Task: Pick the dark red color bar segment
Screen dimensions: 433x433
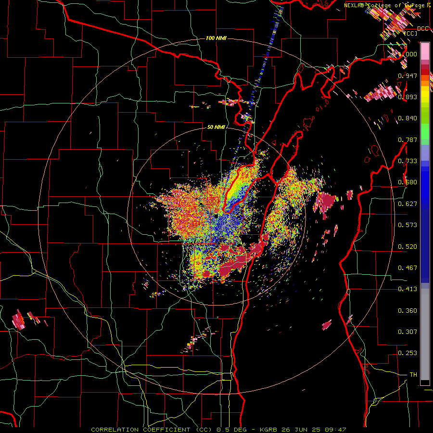Action: pyautogui.click(x=425, y=72)
